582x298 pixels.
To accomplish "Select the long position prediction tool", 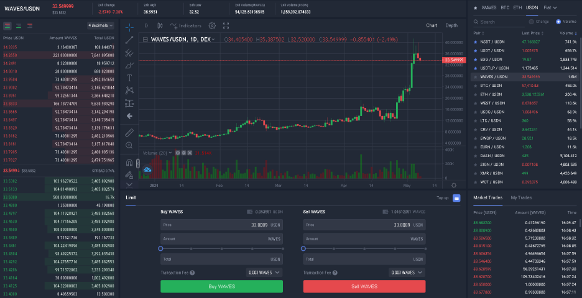I will pos(129,102).
